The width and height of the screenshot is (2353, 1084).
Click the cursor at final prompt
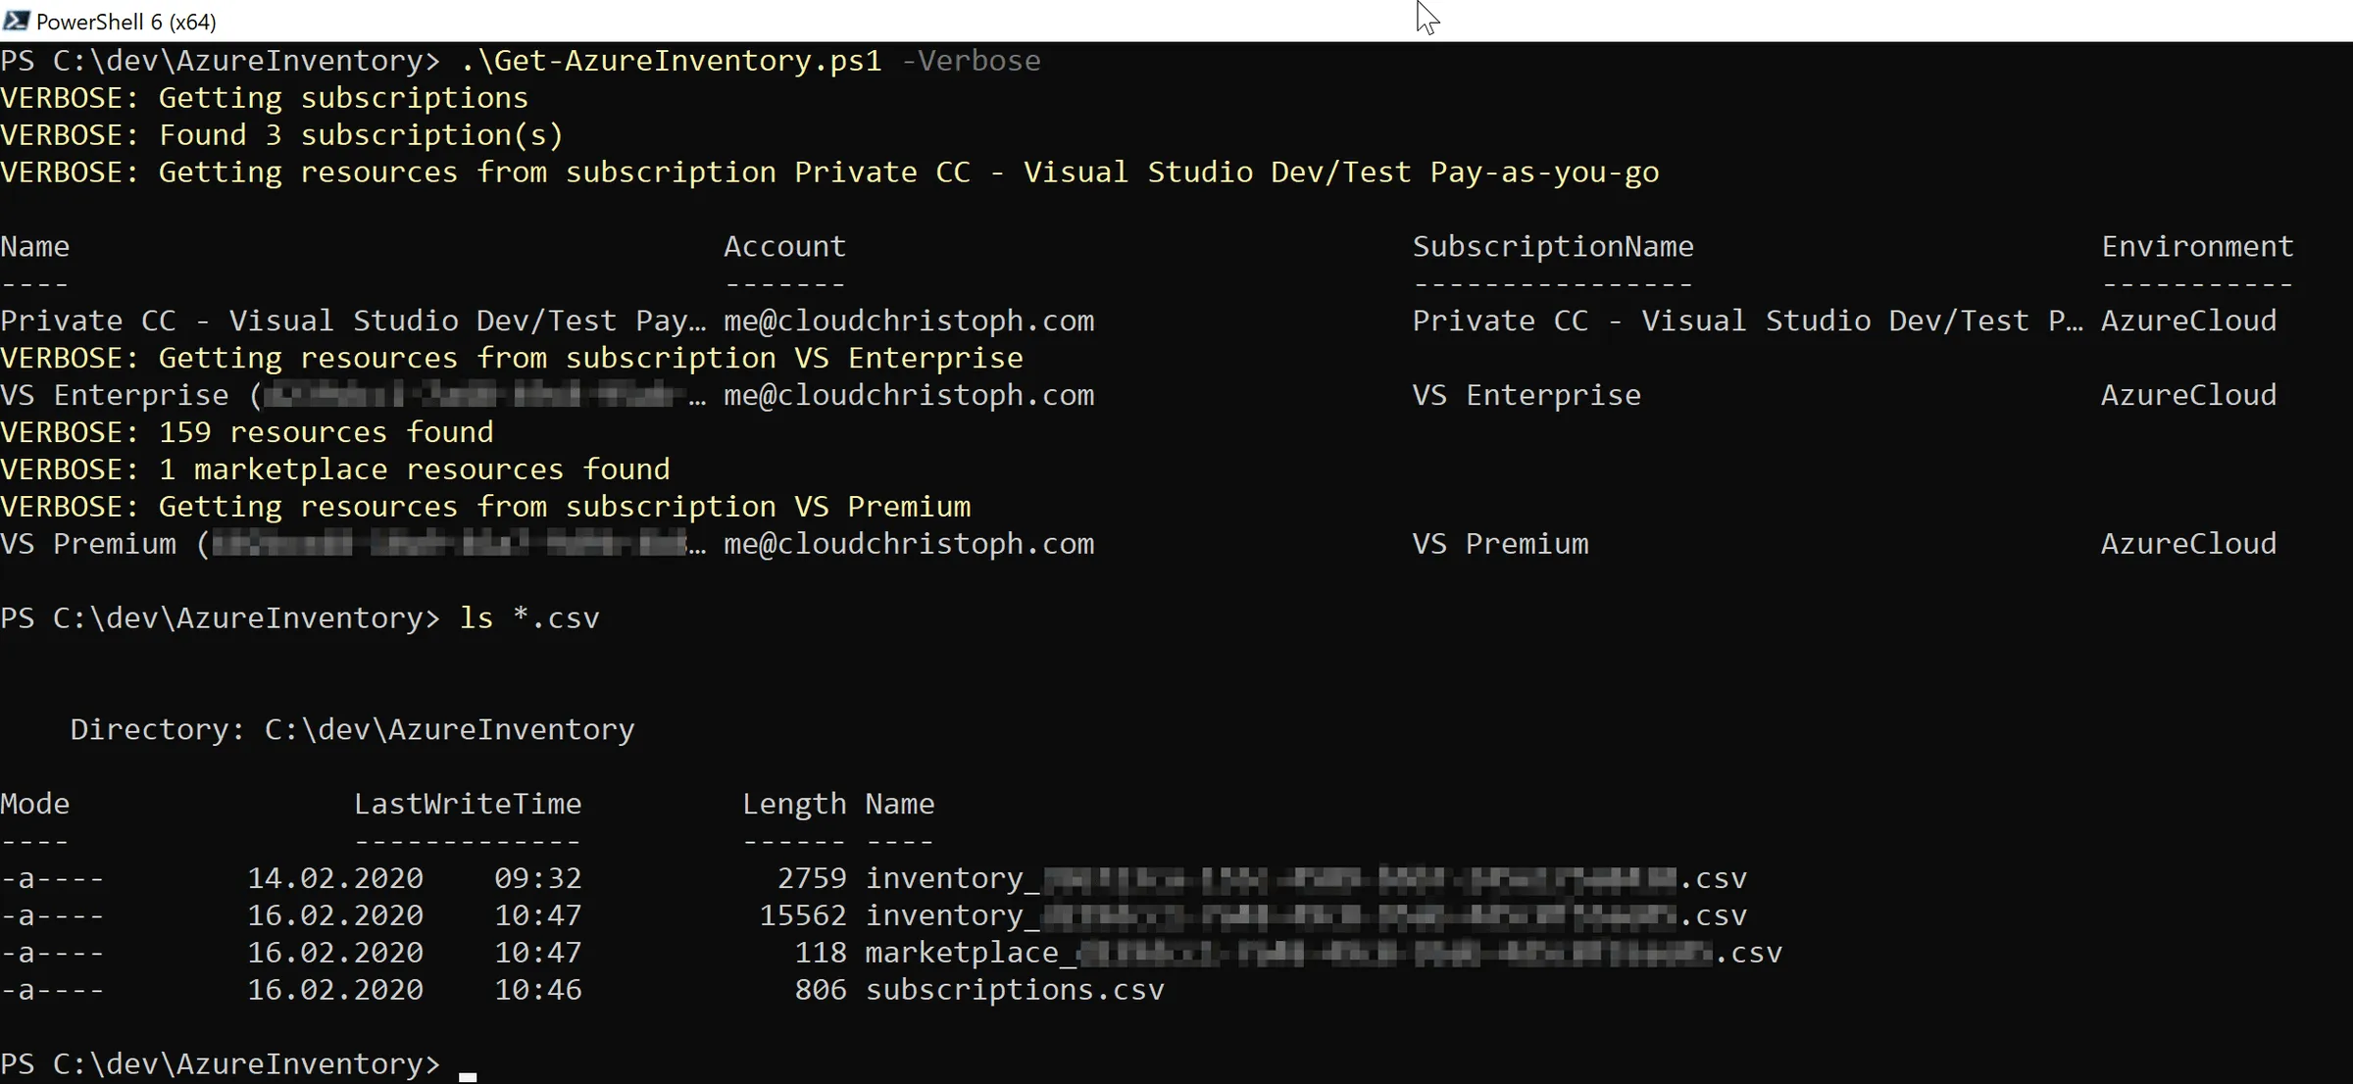tap(468, 1076)
